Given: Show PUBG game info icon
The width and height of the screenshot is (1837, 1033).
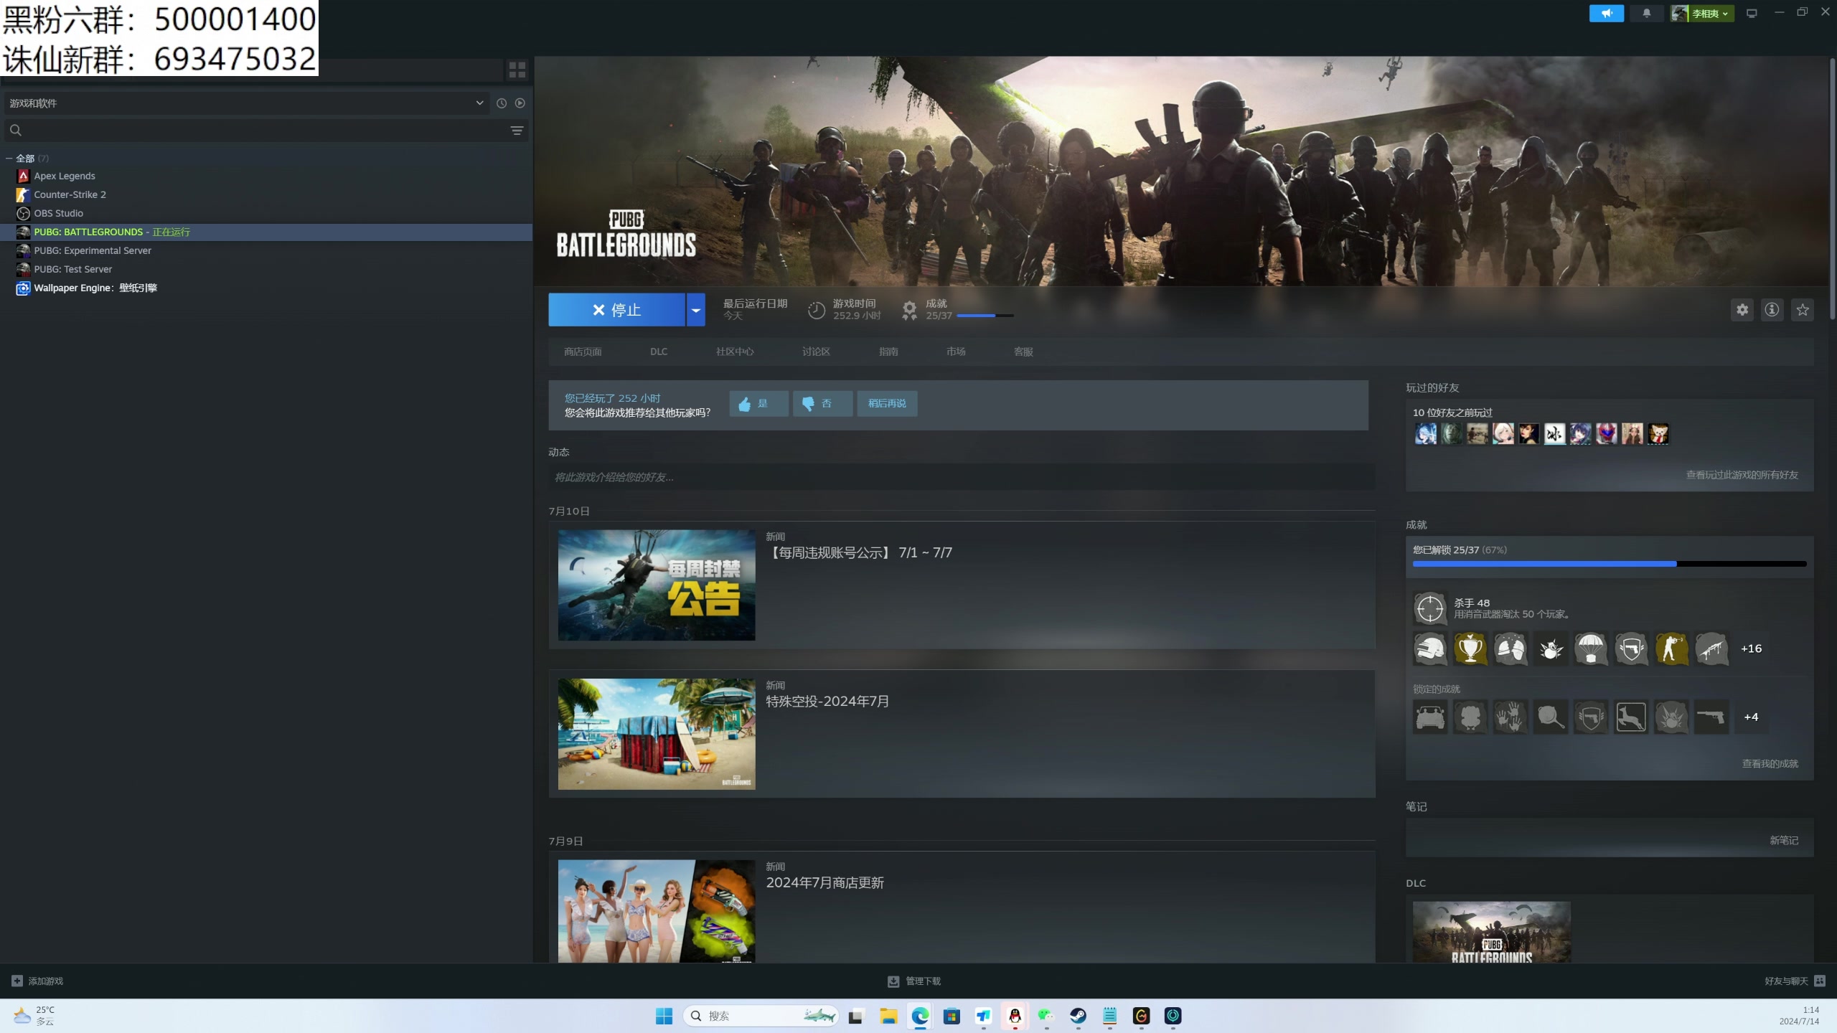Looking at the screenshot, I should 1772,310.
